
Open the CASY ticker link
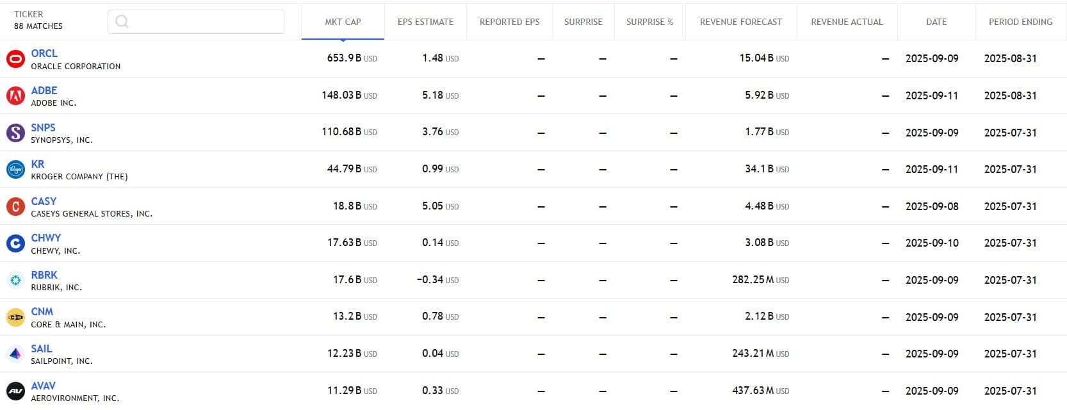click(x=44, y=201)
